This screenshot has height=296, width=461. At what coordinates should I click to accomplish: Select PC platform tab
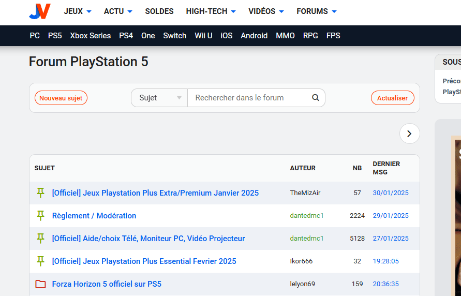click(x=35, y=36)
